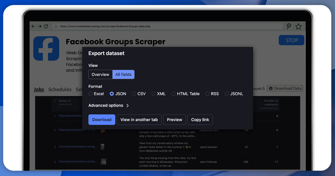Click the browser back arrow
Viewport: 335px width, 176px height.
pyautogui.click(x=33, y=26)
